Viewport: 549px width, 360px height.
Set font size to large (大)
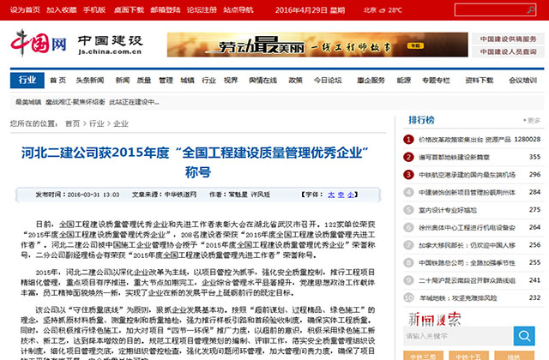(x=331, y=195)
